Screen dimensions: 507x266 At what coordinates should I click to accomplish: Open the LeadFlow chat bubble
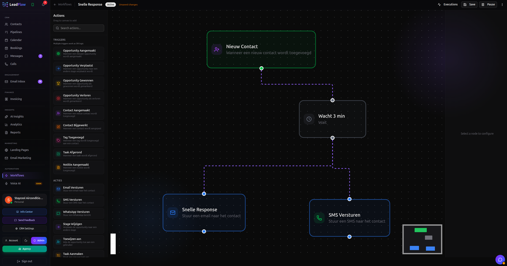pyautogui.click(x=500, y=259)
